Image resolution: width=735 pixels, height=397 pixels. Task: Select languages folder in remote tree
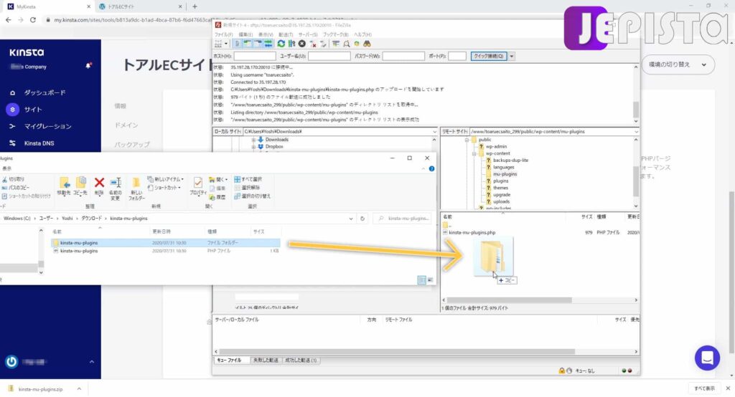(x=503, y=167)
